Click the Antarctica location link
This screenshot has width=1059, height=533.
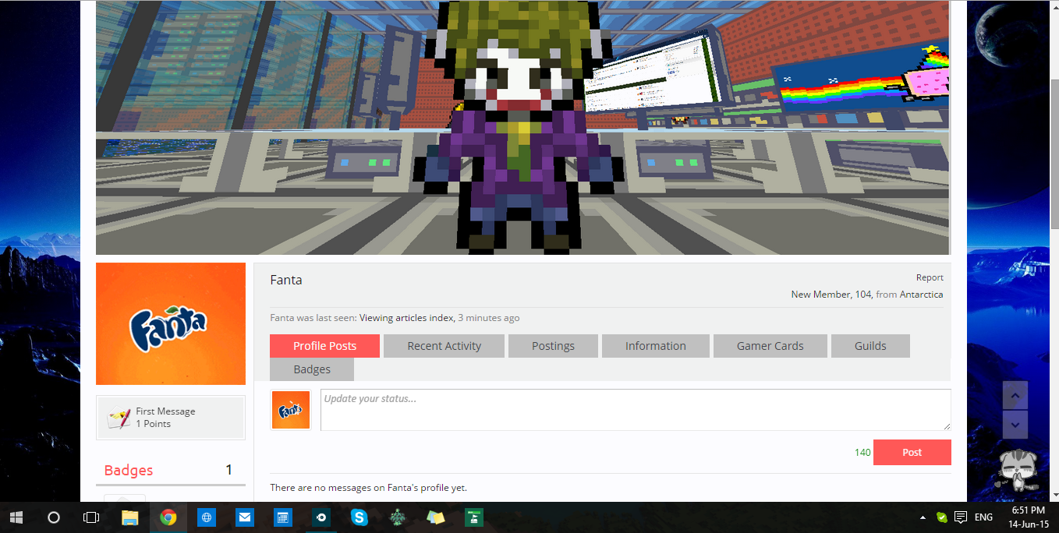921,295
